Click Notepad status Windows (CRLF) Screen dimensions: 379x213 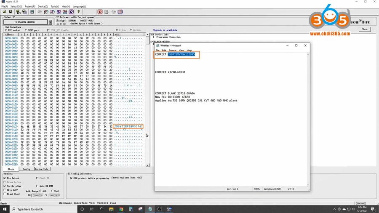click(272, 189)
